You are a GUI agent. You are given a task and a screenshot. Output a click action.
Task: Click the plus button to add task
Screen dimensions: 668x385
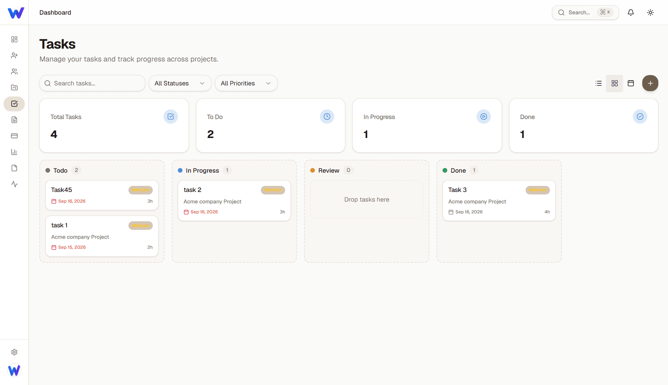point(650,83)
